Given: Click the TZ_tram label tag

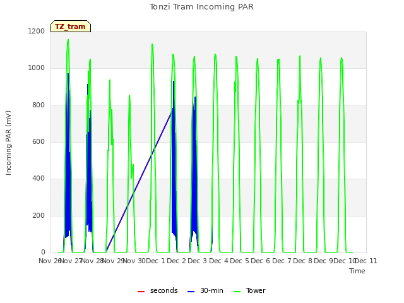Looking at the screenshot, I should click(x=71, y=27).
